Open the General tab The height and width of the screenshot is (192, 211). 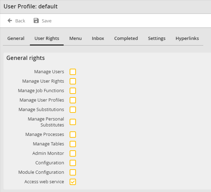point(16,38)
